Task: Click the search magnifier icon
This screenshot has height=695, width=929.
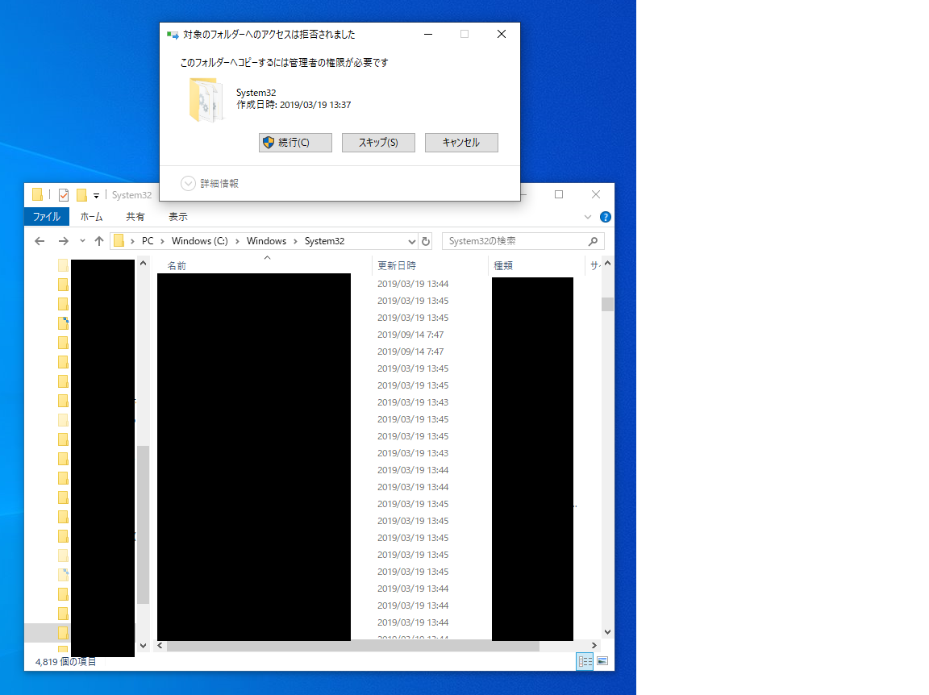Action: pyautogui.click(x=593, y=241)
